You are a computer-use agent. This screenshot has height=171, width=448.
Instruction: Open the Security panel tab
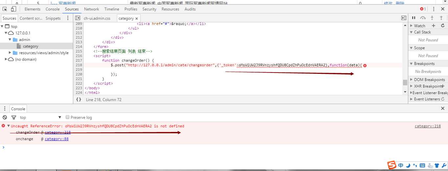coord(149,9)
